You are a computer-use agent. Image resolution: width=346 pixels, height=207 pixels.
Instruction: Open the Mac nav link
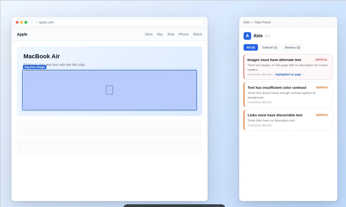160,34
